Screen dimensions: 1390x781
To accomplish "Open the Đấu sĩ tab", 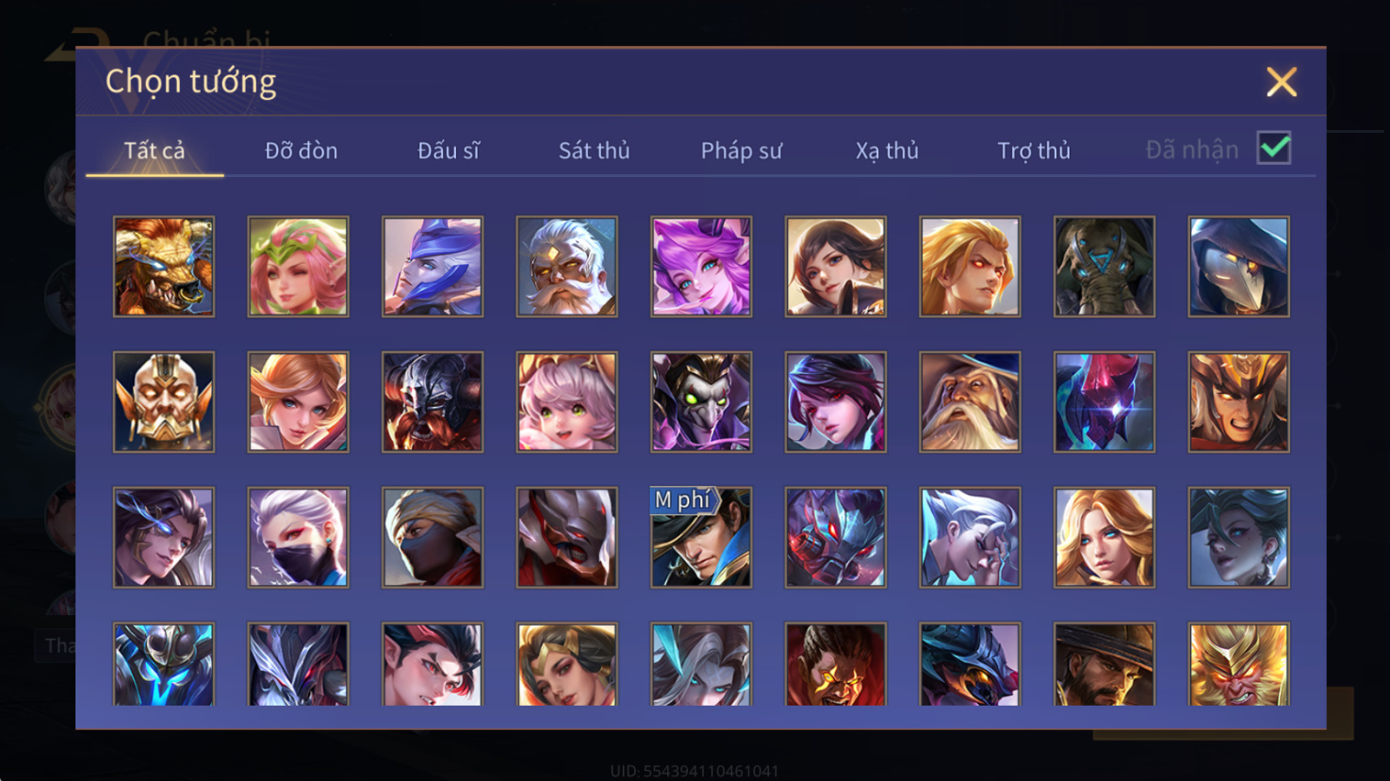I will coord(449,151).
